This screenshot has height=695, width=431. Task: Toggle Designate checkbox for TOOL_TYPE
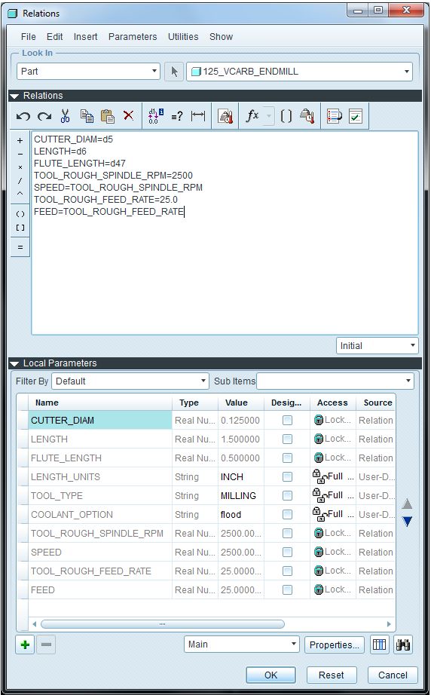pos(288,495)
